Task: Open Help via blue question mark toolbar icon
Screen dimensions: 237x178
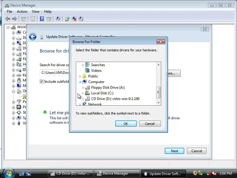Action: click(x=42, y=19)
